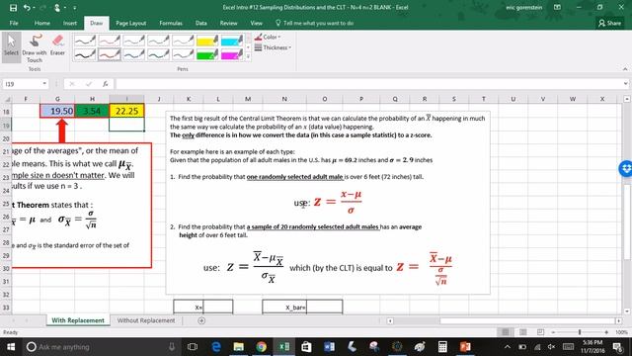The height and width of the screenshot is (356, 632).
Task: Click the Insert Function fx icon
Action: (x=106, y=84)
